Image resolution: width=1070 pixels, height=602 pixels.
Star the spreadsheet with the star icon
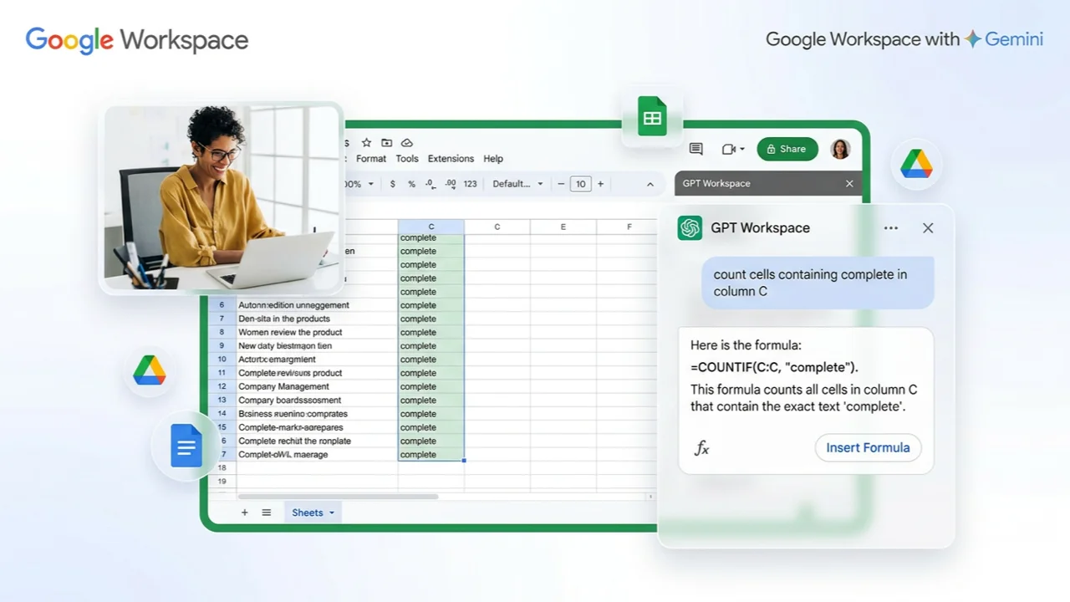[366, 143]
